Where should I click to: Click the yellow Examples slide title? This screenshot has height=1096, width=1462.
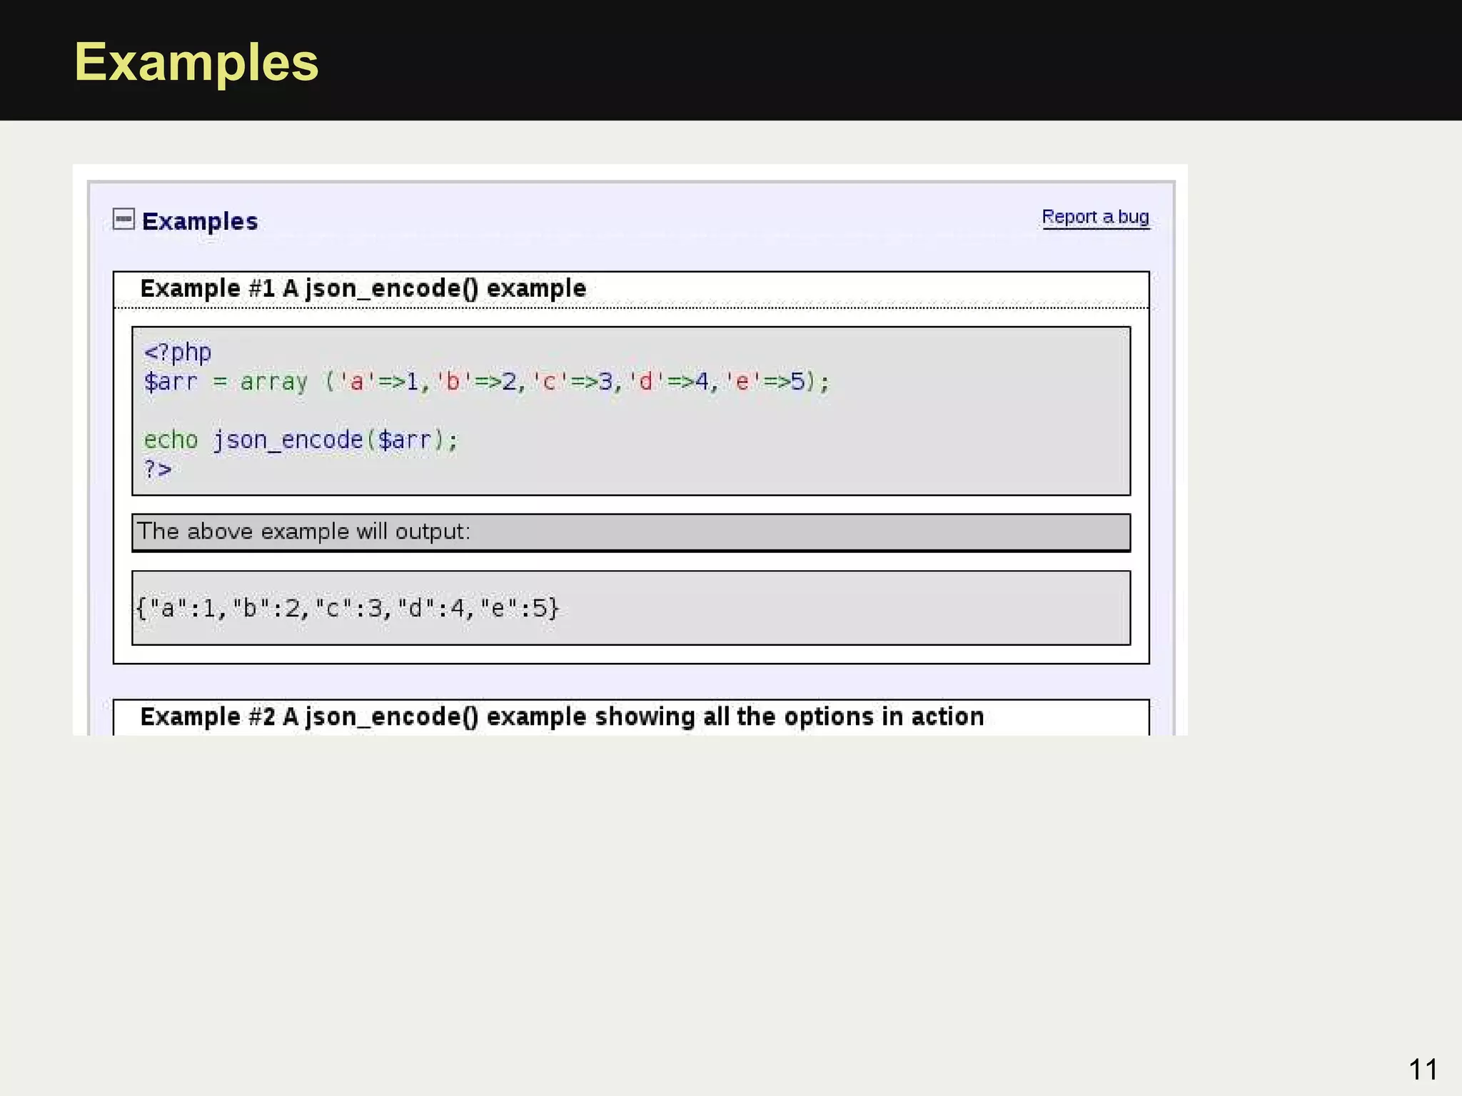196,62
